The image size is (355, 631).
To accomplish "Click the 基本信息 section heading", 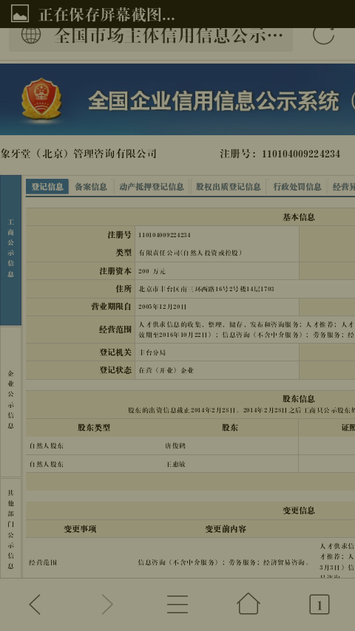I will (x=299, y=217).
